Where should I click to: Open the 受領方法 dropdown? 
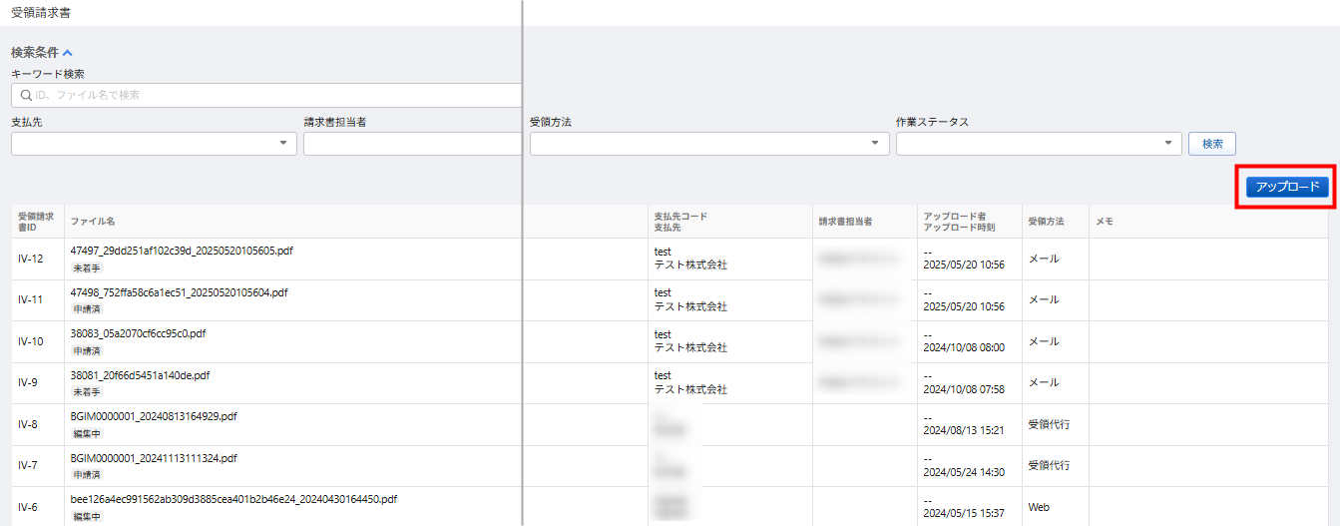709,144
